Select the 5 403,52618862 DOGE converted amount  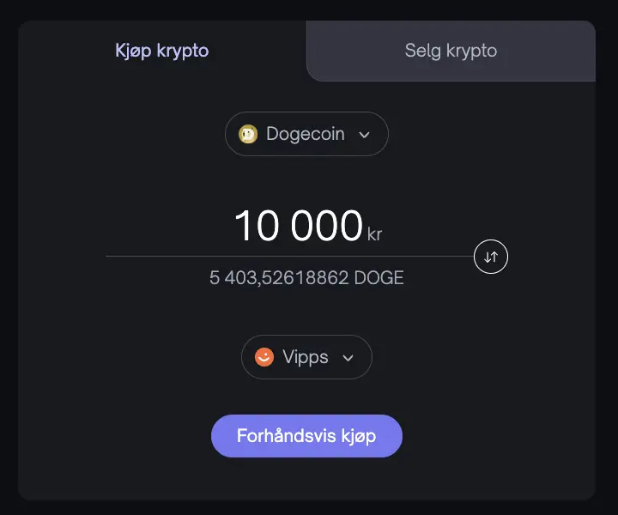(306, 277)
